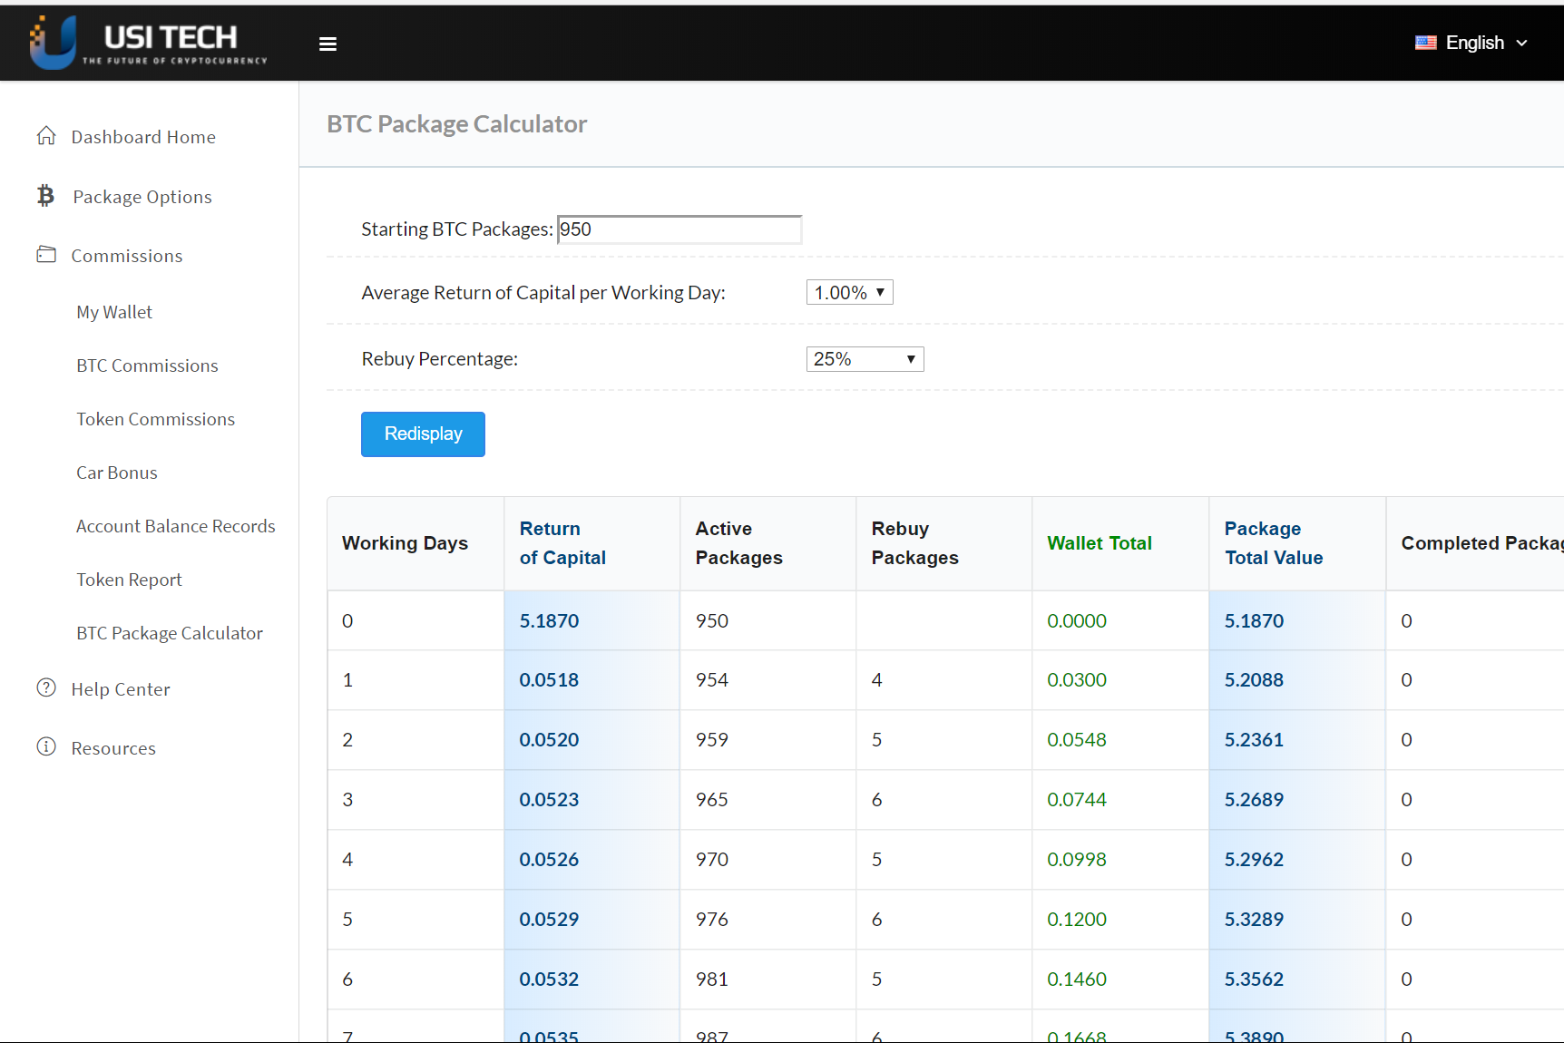The image size is (1564, 1043).
Task: Select BTC Package Calculator sidebar link
Action: [170, 633]
